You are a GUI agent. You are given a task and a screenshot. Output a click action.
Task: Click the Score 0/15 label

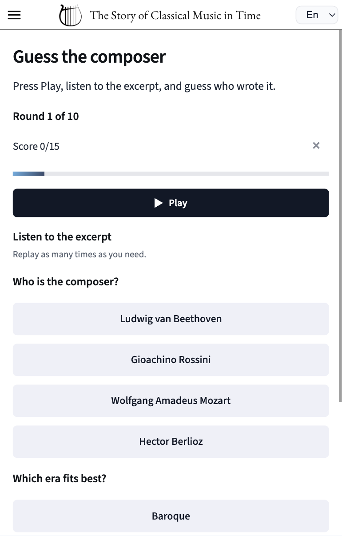[x=36, y=146]
